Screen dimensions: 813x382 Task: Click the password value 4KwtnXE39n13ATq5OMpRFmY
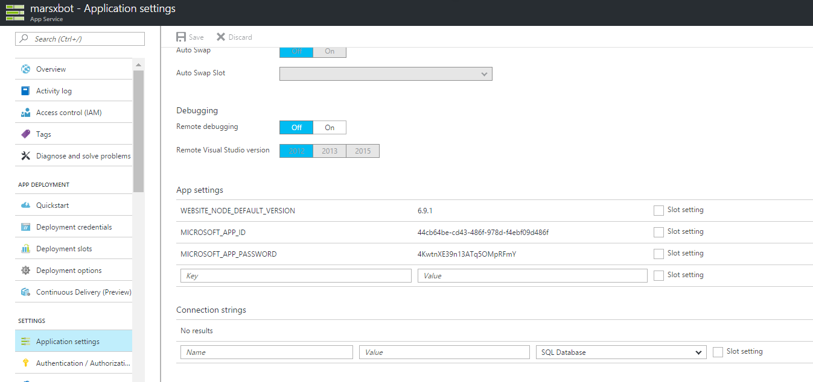click(x=467, y=254)
